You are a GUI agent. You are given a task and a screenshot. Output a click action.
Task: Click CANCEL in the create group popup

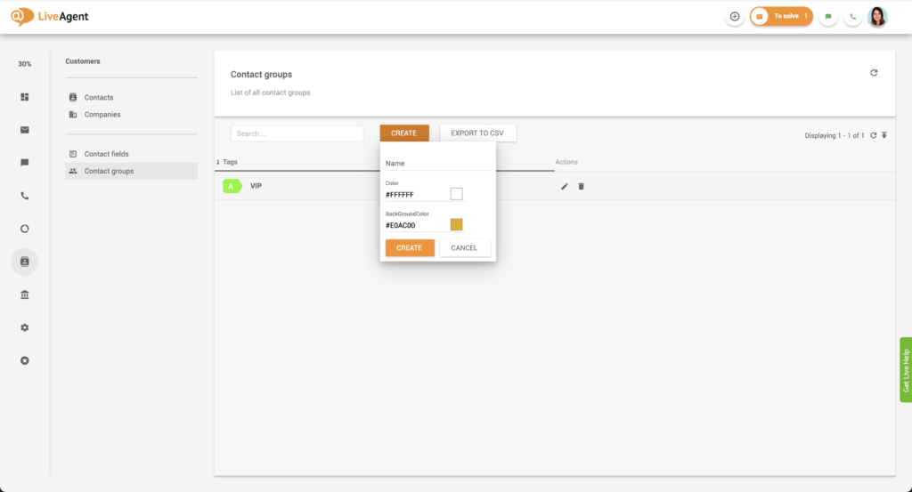pos(464,247)
